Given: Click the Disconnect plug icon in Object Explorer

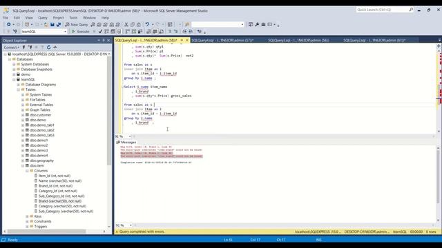Looking at the screenshot, I should pos(30,48).
